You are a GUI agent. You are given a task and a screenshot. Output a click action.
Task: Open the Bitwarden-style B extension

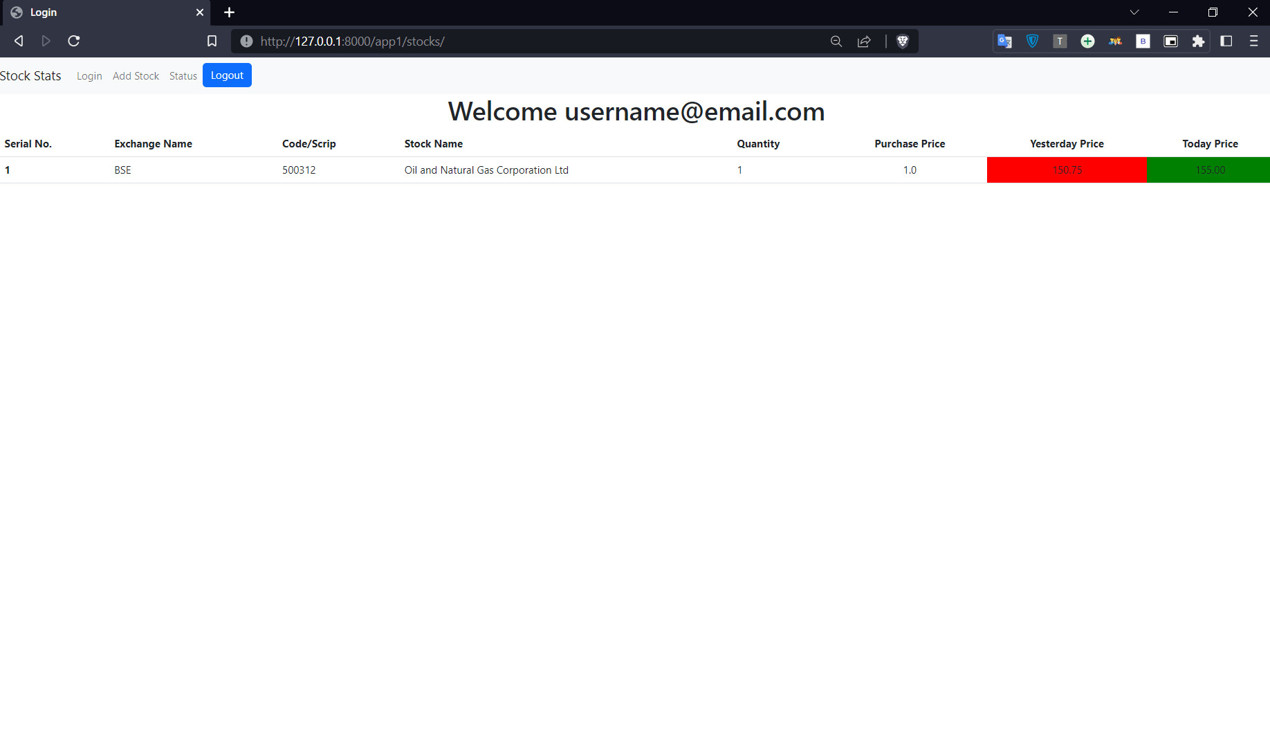tap(1143, 41)
